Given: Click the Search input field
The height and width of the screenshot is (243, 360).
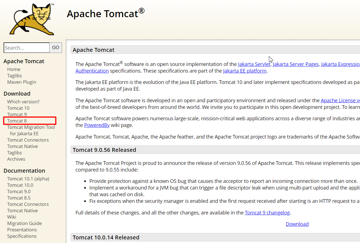Looking at the screenshot, I should [26, 47].
